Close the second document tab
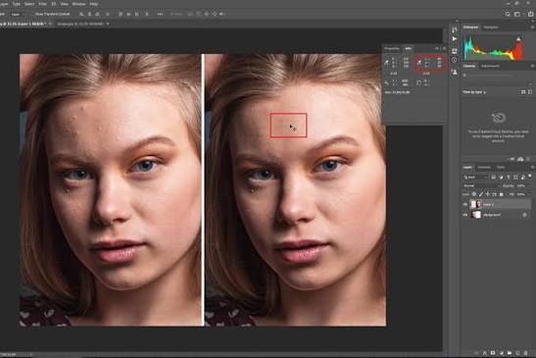 [x=108, y=24]
